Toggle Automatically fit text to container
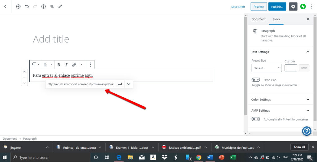Image resolution: width=317 pixels, height=162 pixels. click(256, 119)
